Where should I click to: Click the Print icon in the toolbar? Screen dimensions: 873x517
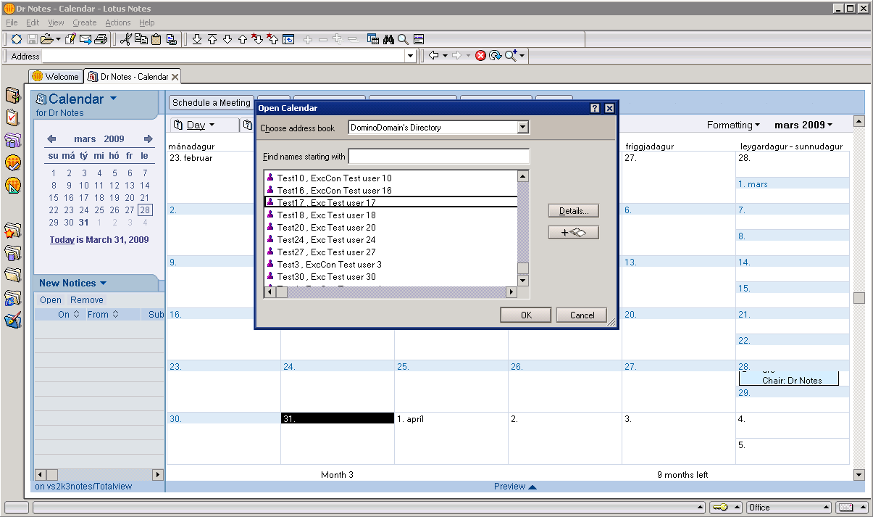click(x=101, y=39)
